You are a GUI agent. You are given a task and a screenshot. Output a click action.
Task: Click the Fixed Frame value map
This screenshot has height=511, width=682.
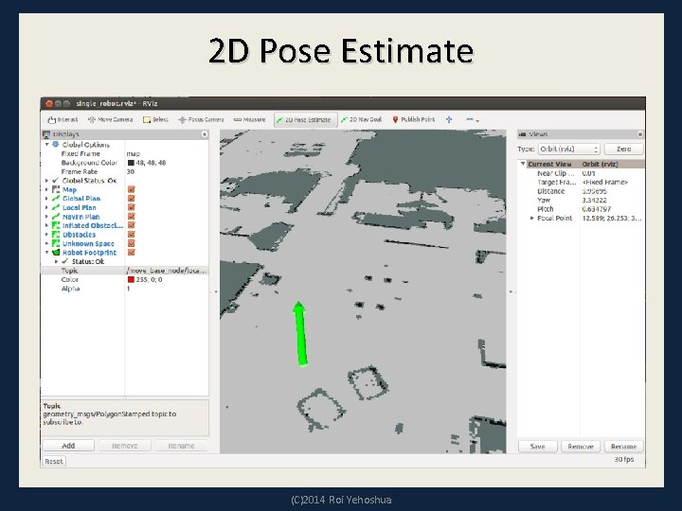tap(134, 154)
